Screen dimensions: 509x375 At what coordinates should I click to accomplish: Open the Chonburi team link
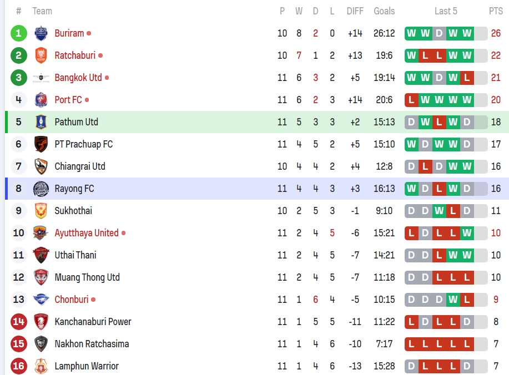(x=71, y=300)
